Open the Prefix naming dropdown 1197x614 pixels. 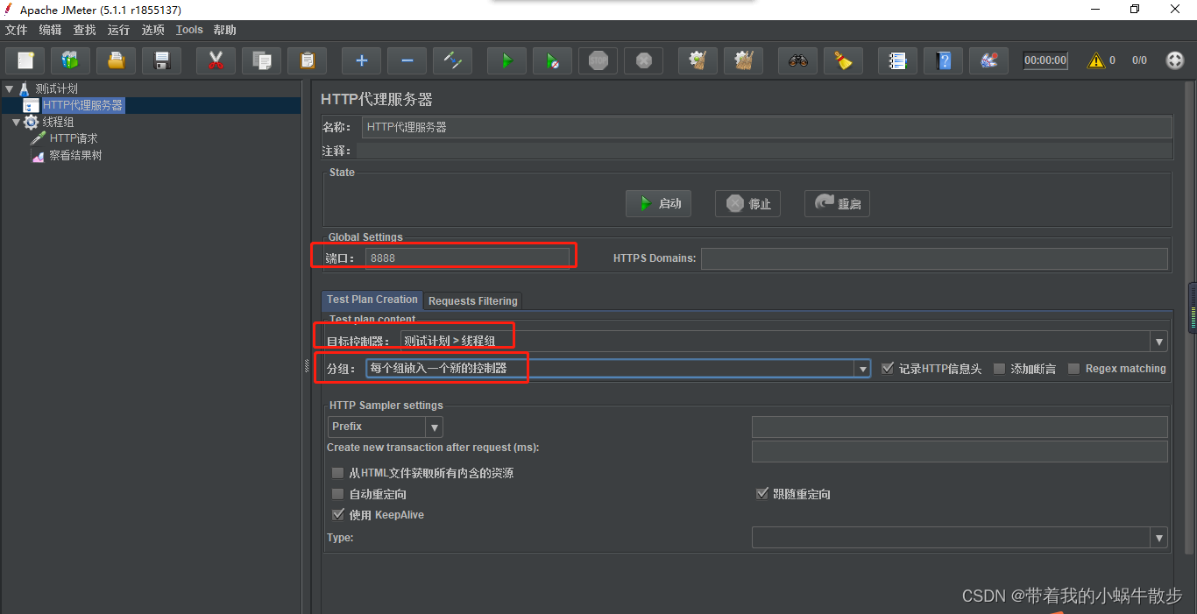point(434,427)
